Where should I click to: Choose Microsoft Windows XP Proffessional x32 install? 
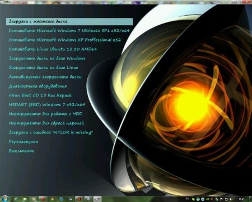[x=64, y=40]
